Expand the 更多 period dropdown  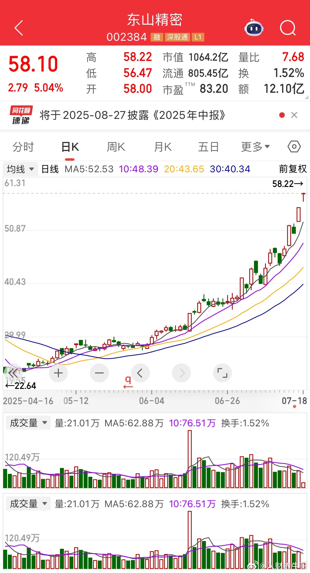(x=255, y=147)
